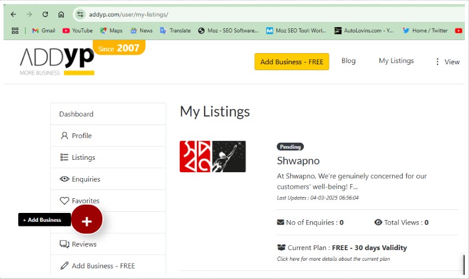Click the browser forward arrow
469x279 pixels.
tap(29, 14)
